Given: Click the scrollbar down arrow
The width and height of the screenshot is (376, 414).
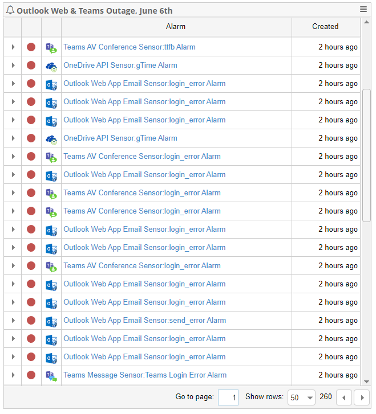Looking at the screenshot, I should (366, 382).
